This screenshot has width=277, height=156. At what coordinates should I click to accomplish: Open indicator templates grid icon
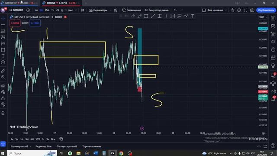pos(116,10)
